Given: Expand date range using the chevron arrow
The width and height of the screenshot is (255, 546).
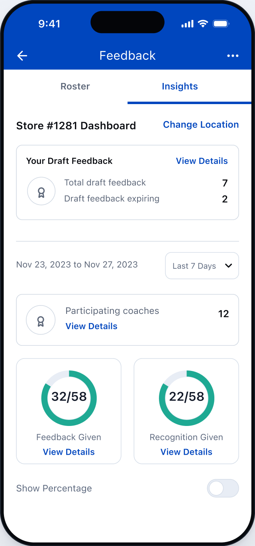Looking at the screenshot, I should (228, 266).
